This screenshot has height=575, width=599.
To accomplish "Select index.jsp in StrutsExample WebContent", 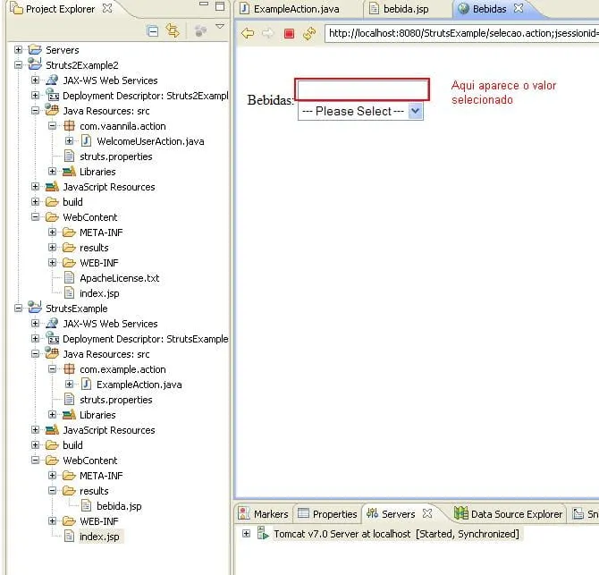I will [x=99, y=537].
